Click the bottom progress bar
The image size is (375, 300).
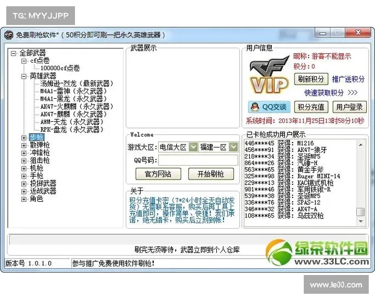(x=187, y=239)
